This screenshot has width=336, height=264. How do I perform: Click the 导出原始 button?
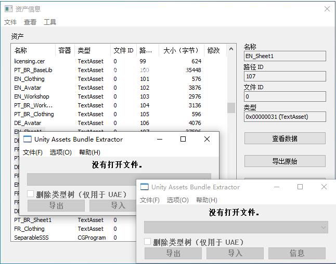pos(285,161)
